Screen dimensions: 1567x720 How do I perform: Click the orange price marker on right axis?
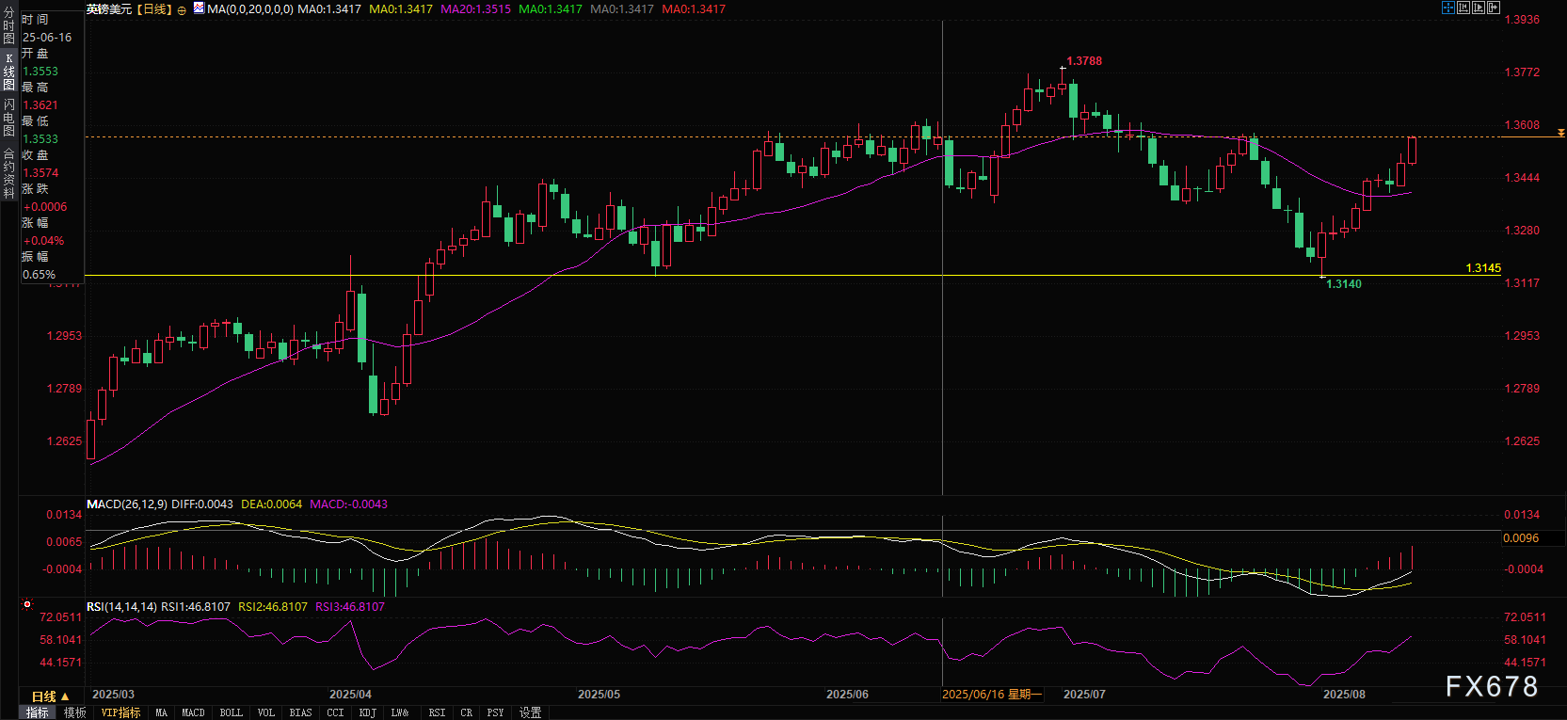[x=1560, y=134]
